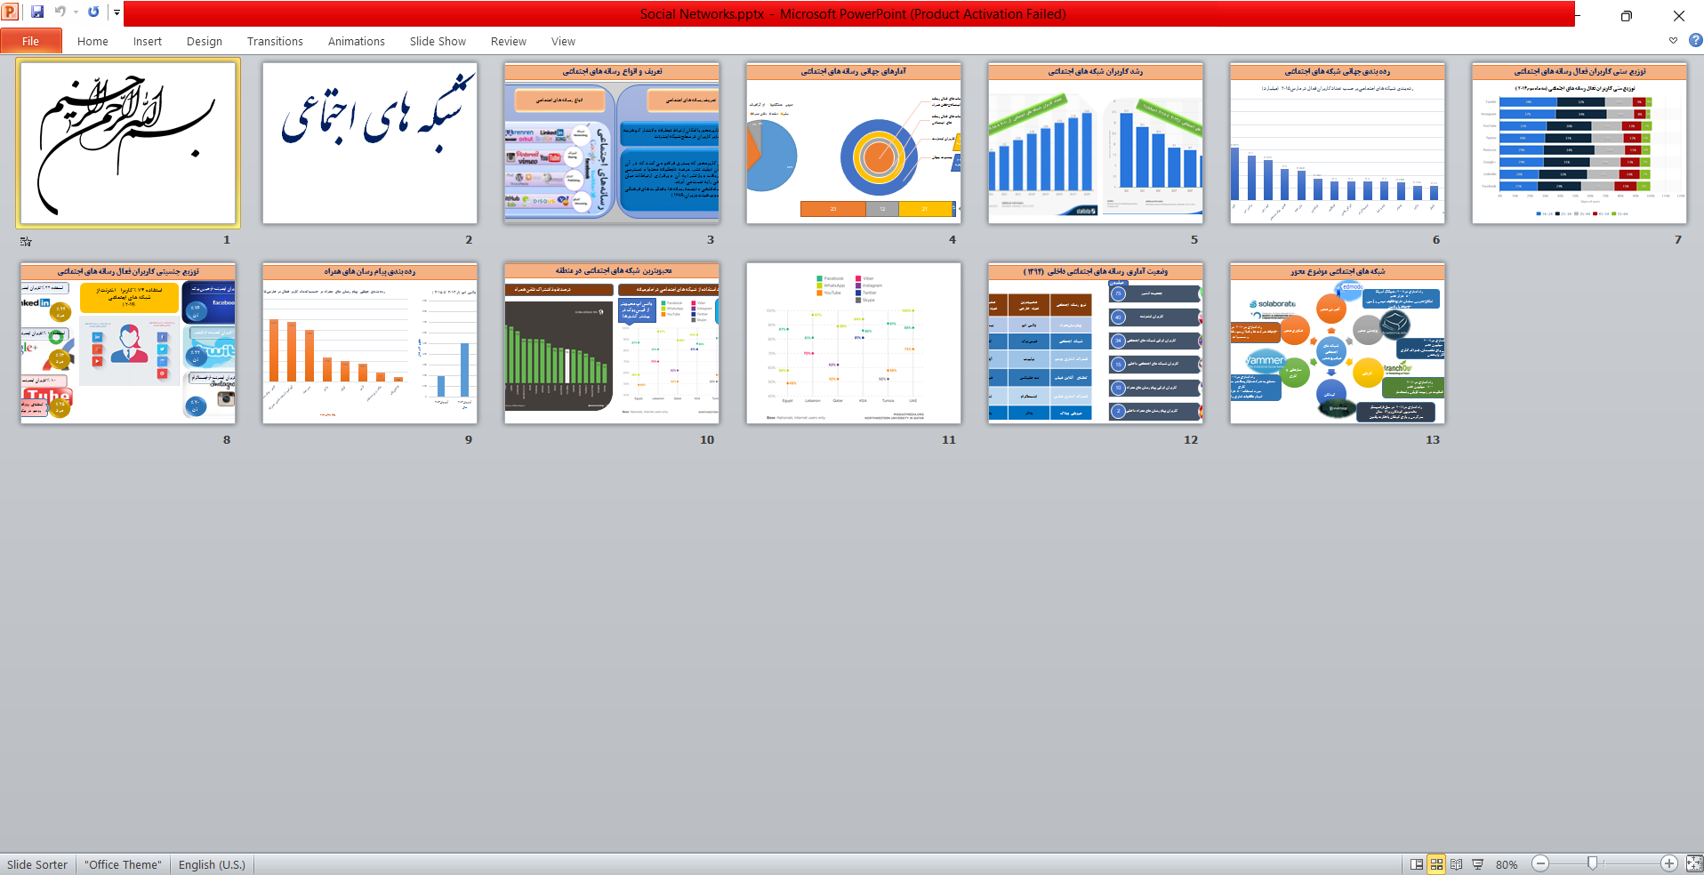Image resolution: width=1704 pixels, height=875 pixels.
Task: Select slide 6 ranking chart thumbnail
Action: (x=1338, y=143)
